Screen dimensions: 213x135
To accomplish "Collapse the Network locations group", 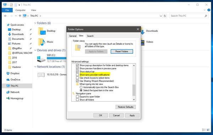I will [35, 67].
